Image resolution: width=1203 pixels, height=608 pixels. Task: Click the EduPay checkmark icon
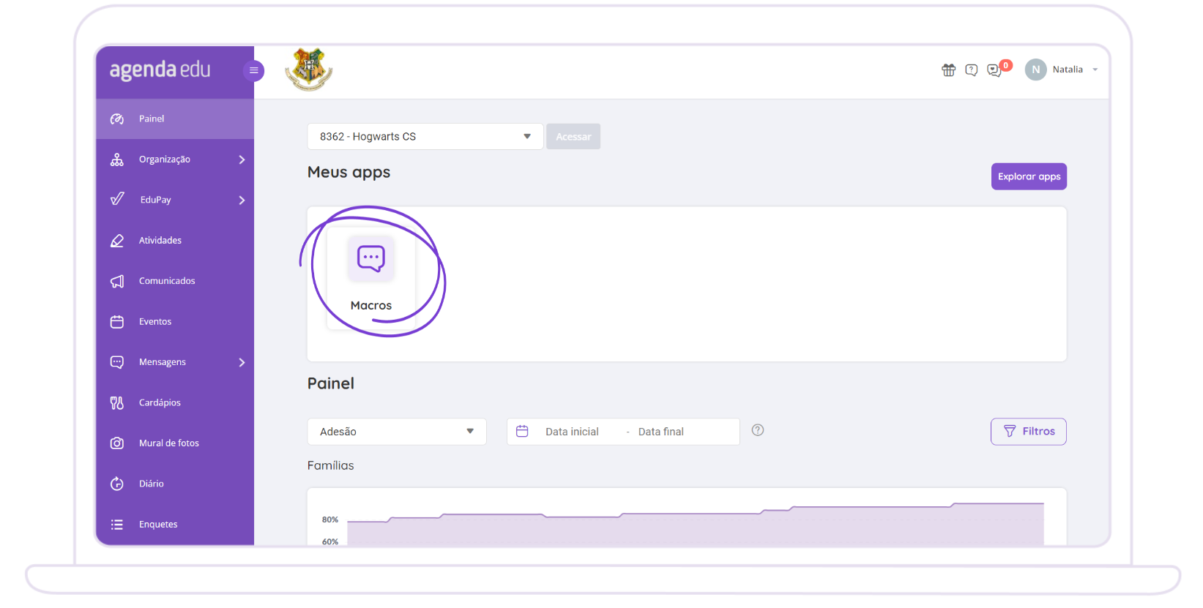click(x=117, y=200)
